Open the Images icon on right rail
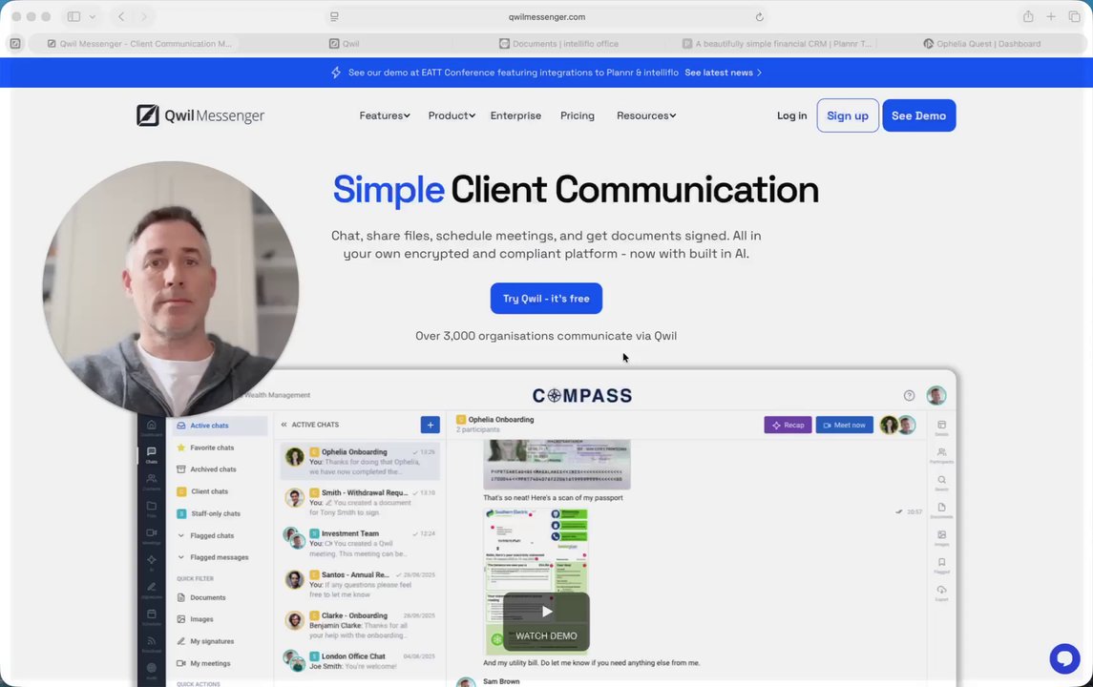Screen dimensions: 1093x687 tap(942, 537)
